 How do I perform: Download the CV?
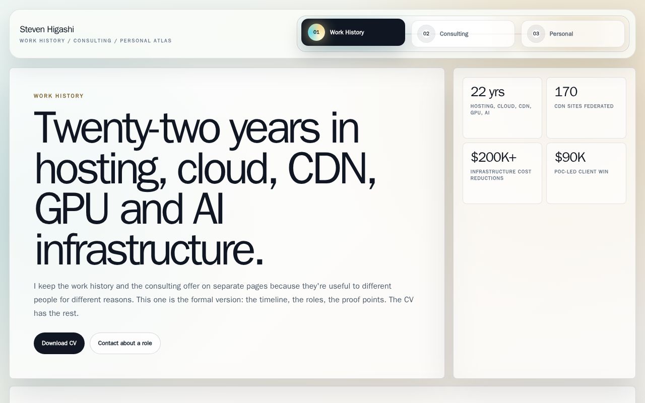pos(59,343)
